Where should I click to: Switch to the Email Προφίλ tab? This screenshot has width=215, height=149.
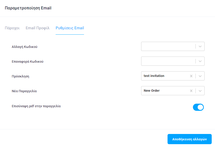tap(38, 28)
